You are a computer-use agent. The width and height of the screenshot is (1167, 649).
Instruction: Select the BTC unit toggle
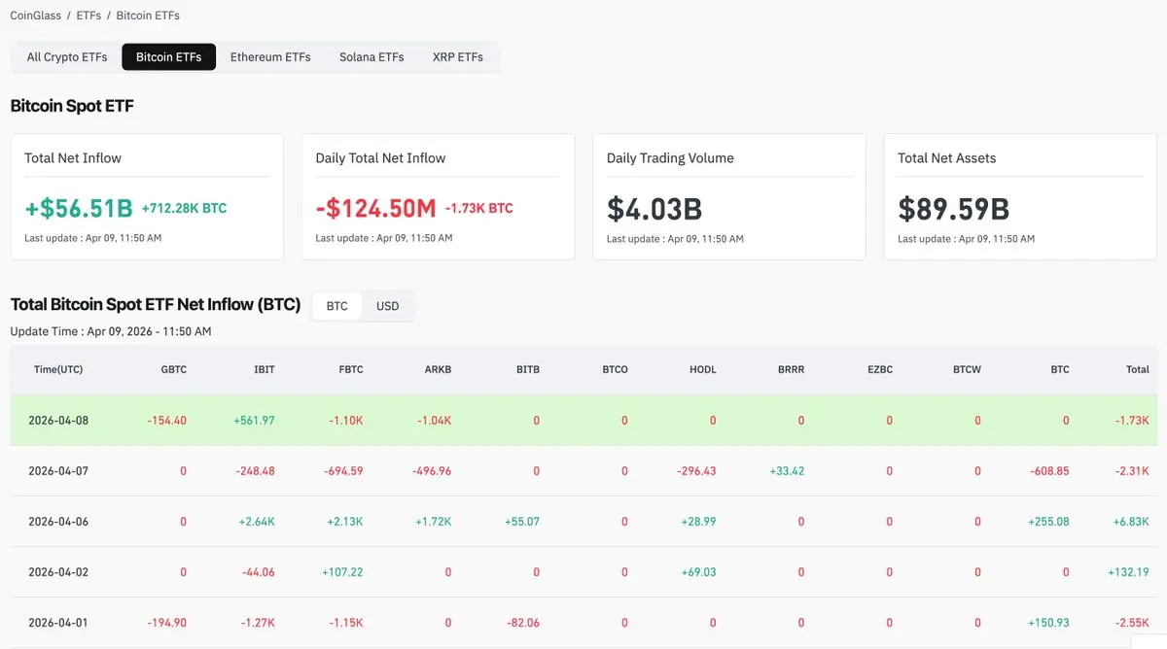click(336, 306)
